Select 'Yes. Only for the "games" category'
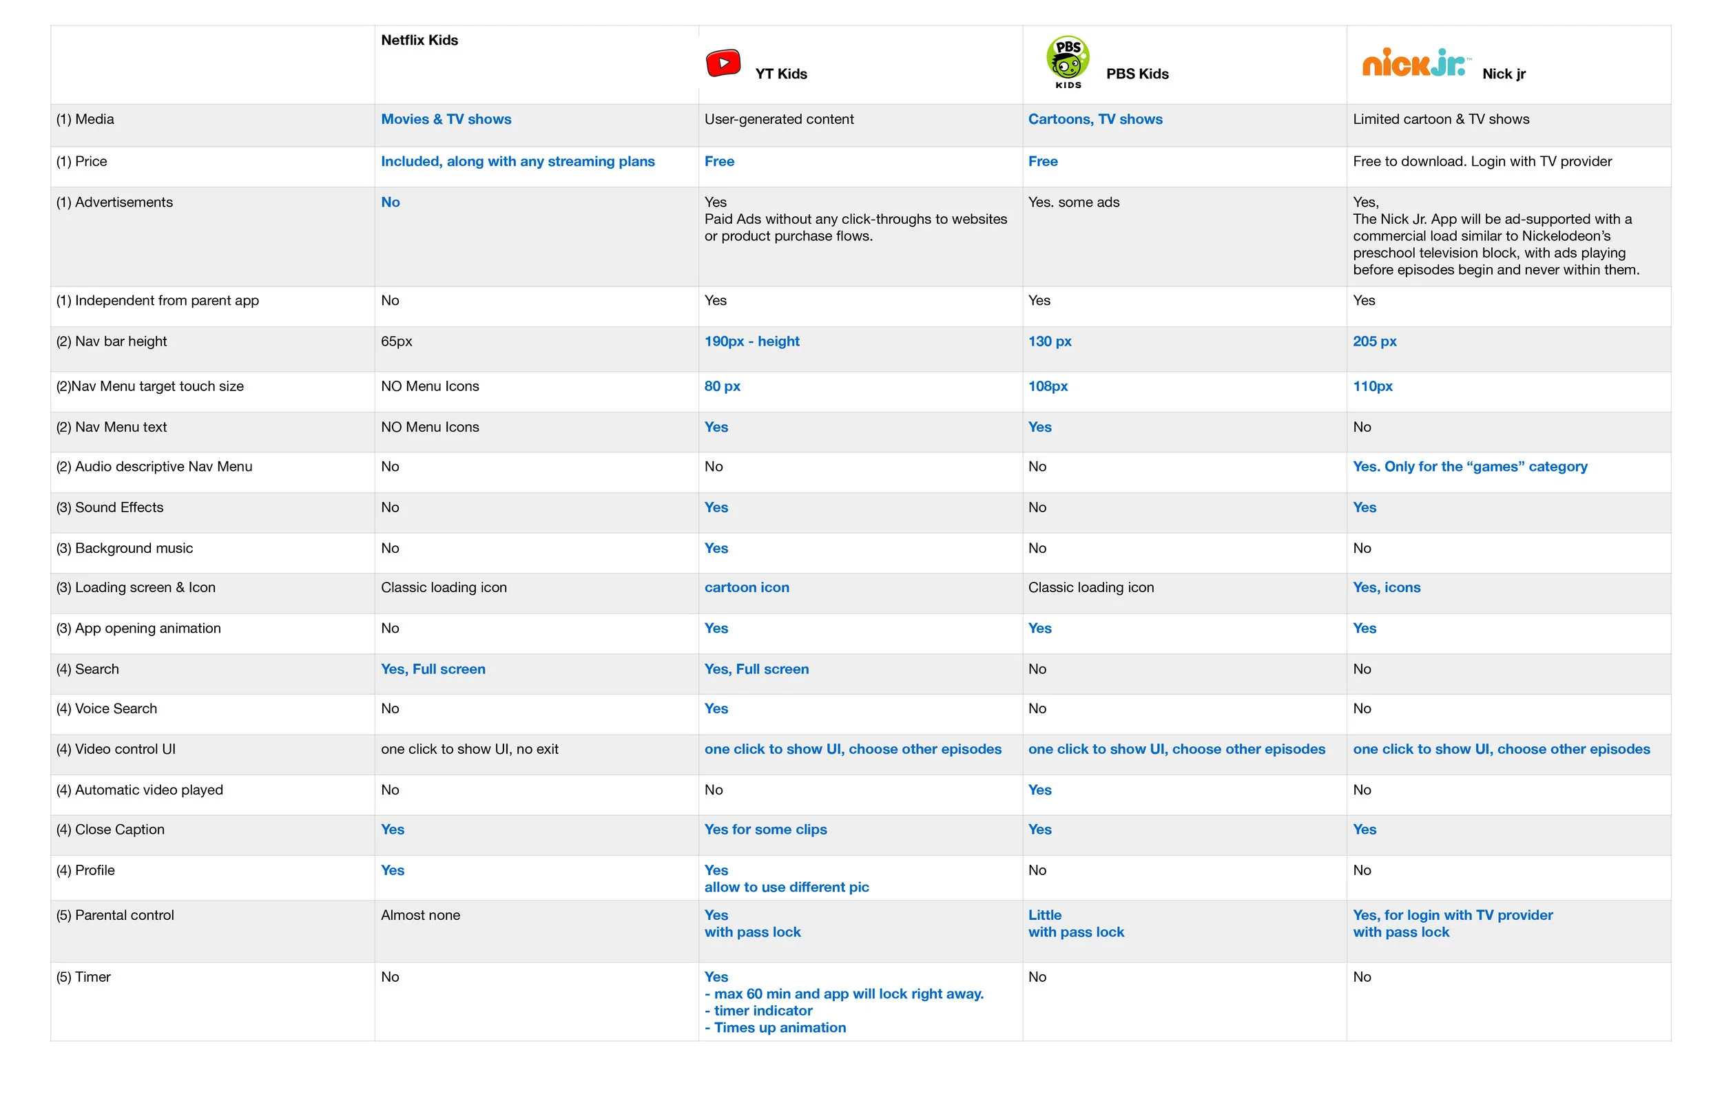The height and width of the screenshot is (1114, 1722). pyautogui.click(x=1469, y=467)
